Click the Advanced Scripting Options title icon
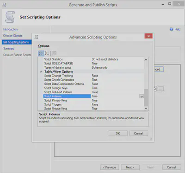Viewport: 185px width, 173px height. tap(37, 37)
